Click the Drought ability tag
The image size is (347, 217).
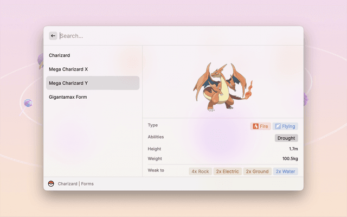(286, 138)
